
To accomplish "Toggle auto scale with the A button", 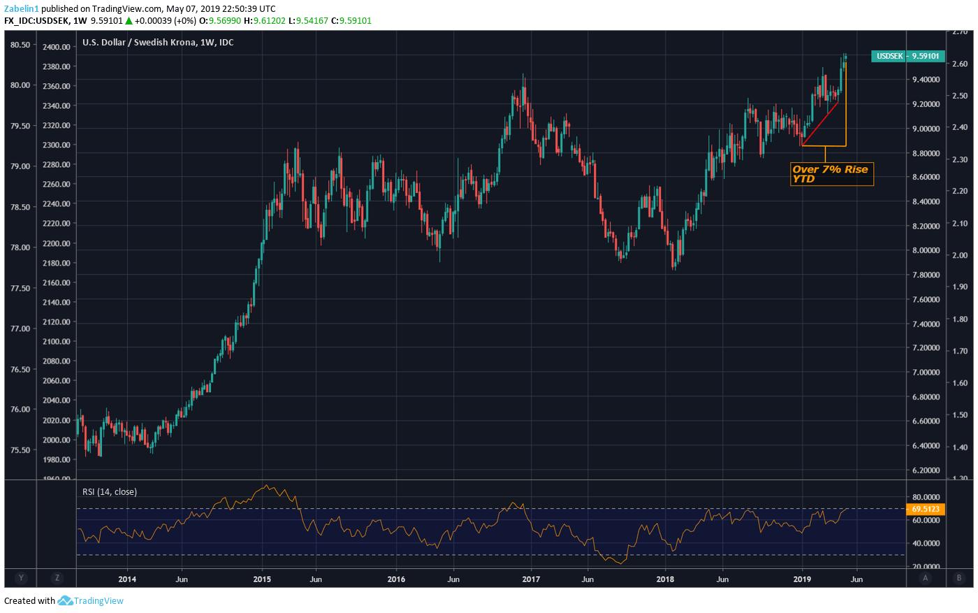I will tap(926, 578).
